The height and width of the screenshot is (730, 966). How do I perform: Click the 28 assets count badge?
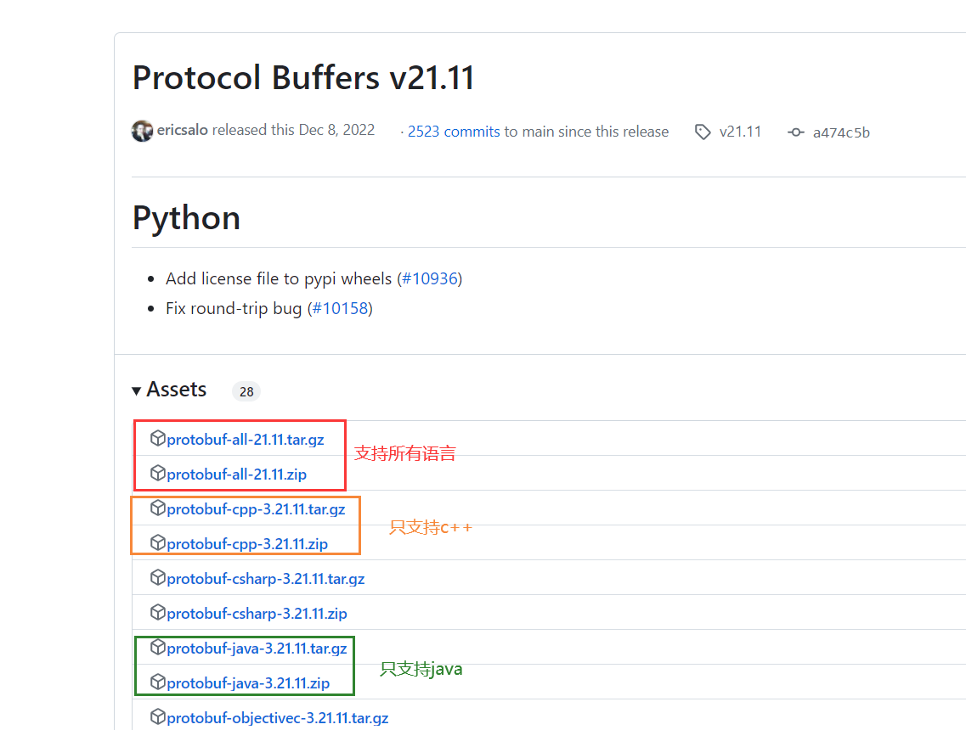click(x=246, y=391)
